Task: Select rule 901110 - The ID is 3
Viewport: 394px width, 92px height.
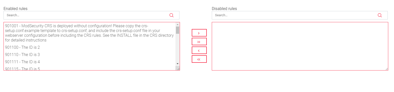Action: pos(90,54)
